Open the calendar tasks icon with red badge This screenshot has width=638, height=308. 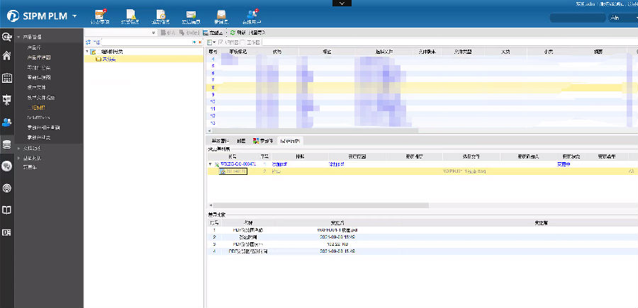click(x=100, y=14)
